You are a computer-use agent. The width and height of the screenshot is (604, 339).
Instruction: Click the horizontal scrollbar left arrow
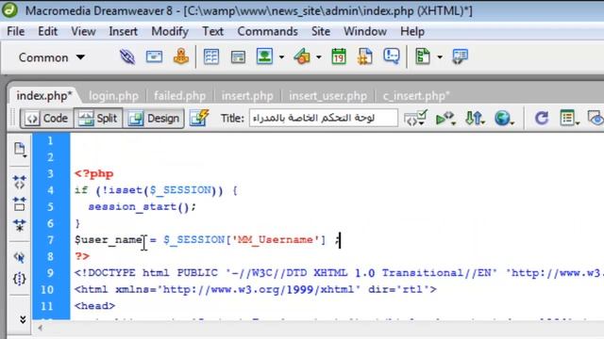[40, 329]
